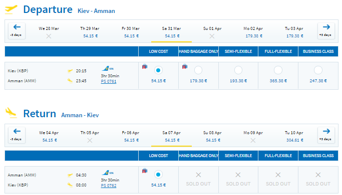Screen dimensions: 342x195
Task: Click no-baggage icon in return Low Cost cell
Action: tap(145, 171)
